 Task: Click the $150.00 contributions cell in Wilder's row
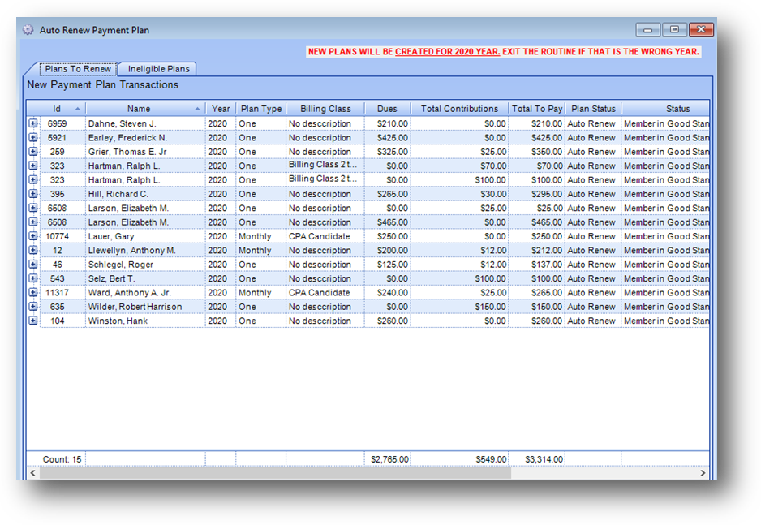click(x=459, y=307)
